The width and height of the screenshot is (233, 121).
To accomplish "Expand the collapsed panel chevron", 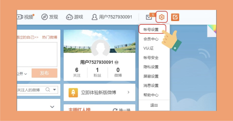I will [52, 107].
